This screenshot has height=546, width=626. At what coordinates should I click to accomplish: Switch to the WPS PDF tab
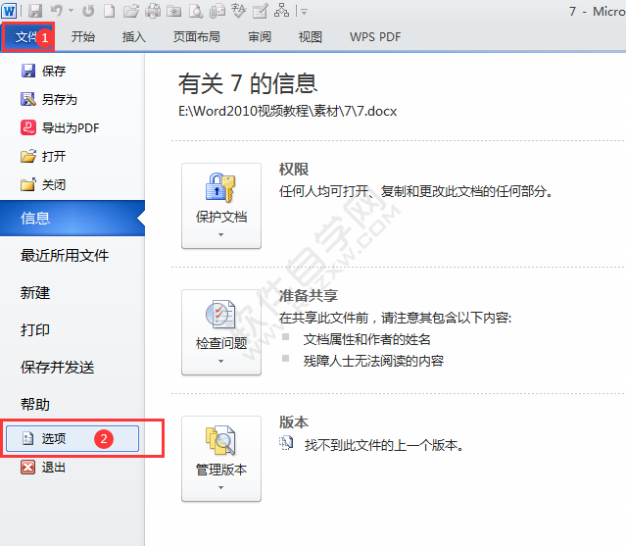(375, 36)
